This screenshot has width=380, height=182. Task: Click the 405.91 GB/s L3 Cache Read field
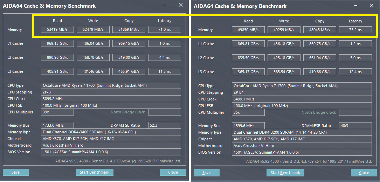pyautogui.click(x=57, y=71)
